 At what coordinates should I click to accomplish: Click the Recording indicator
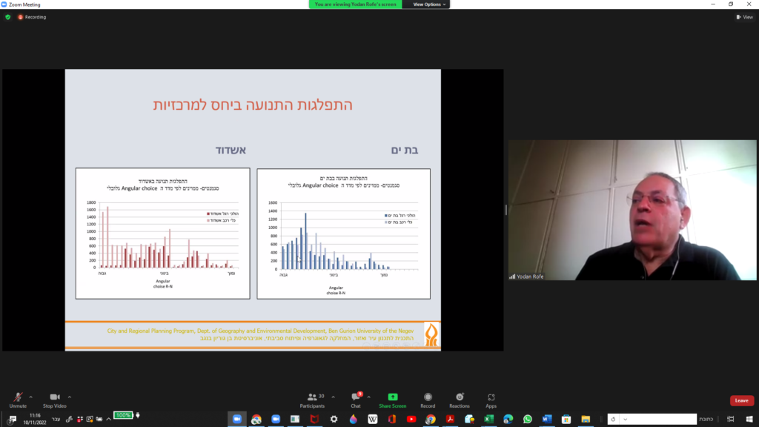point(32,17)
